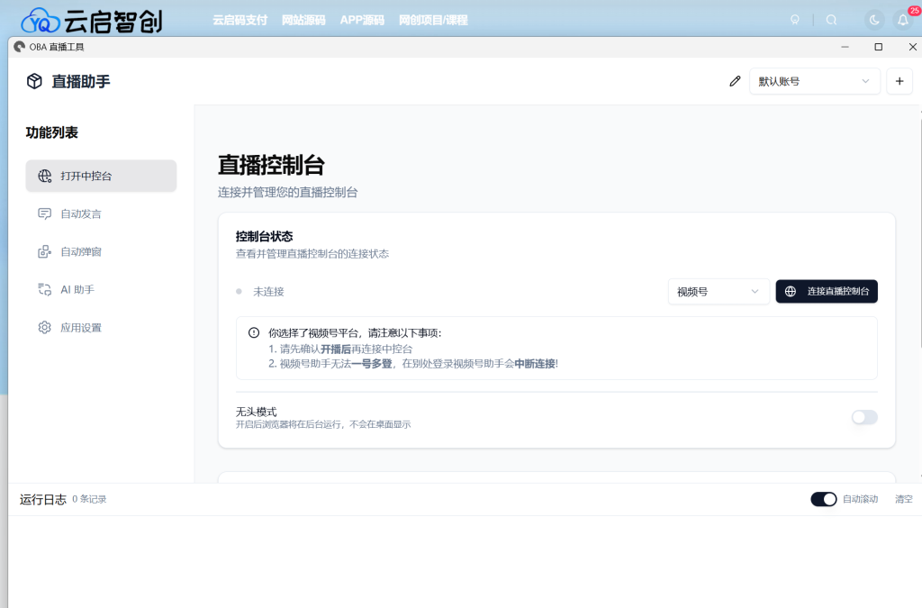Toggle the 直播助手 logo icon top-left
This screenshot has height=608, width=922.
pyautogui.click(x=33, y=80)
